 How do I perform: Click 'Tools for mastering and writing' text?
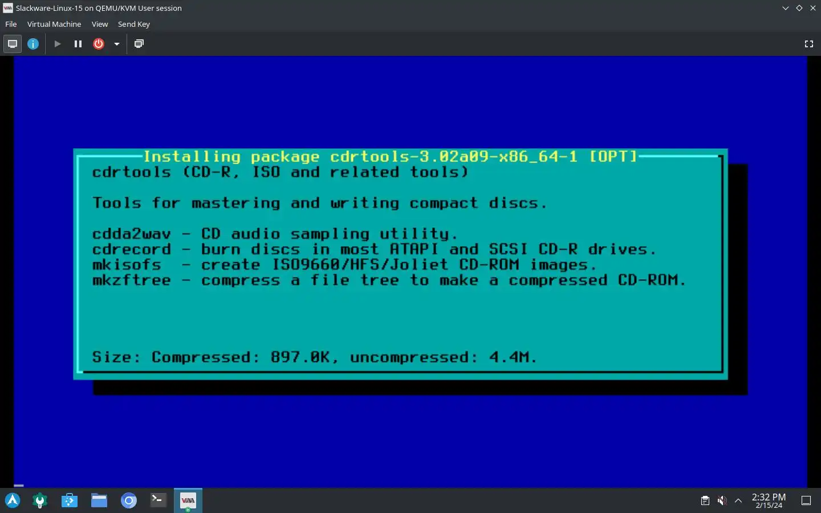tap(319, 203)
